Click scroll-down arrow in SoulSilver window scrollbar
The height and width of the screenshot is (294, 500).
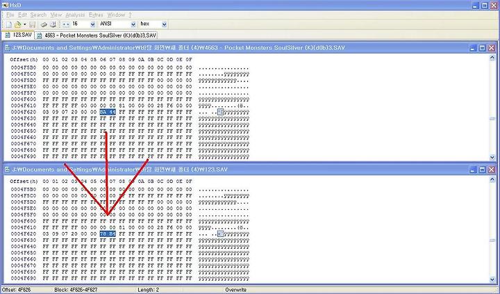point(492,157)
